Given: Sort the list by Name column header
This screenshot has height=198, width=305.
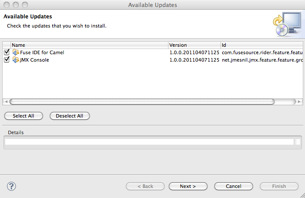Looking at the screenshot, I should [x=89, y=45].
